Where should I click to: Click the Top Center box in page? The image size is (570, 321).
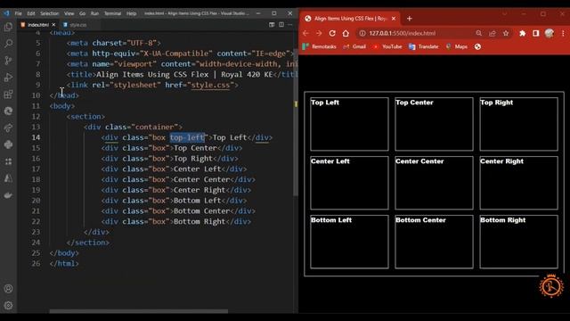click(x=434, y=124)
